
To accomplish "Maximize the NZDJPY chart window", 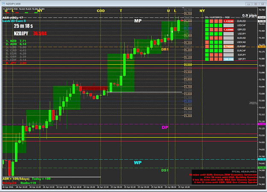I will [255, 4].
